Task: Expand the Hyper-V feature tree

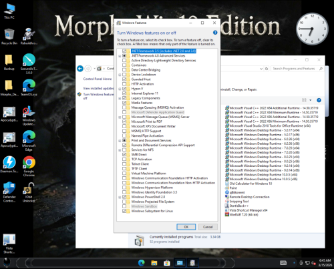Action: click(120, 89)
